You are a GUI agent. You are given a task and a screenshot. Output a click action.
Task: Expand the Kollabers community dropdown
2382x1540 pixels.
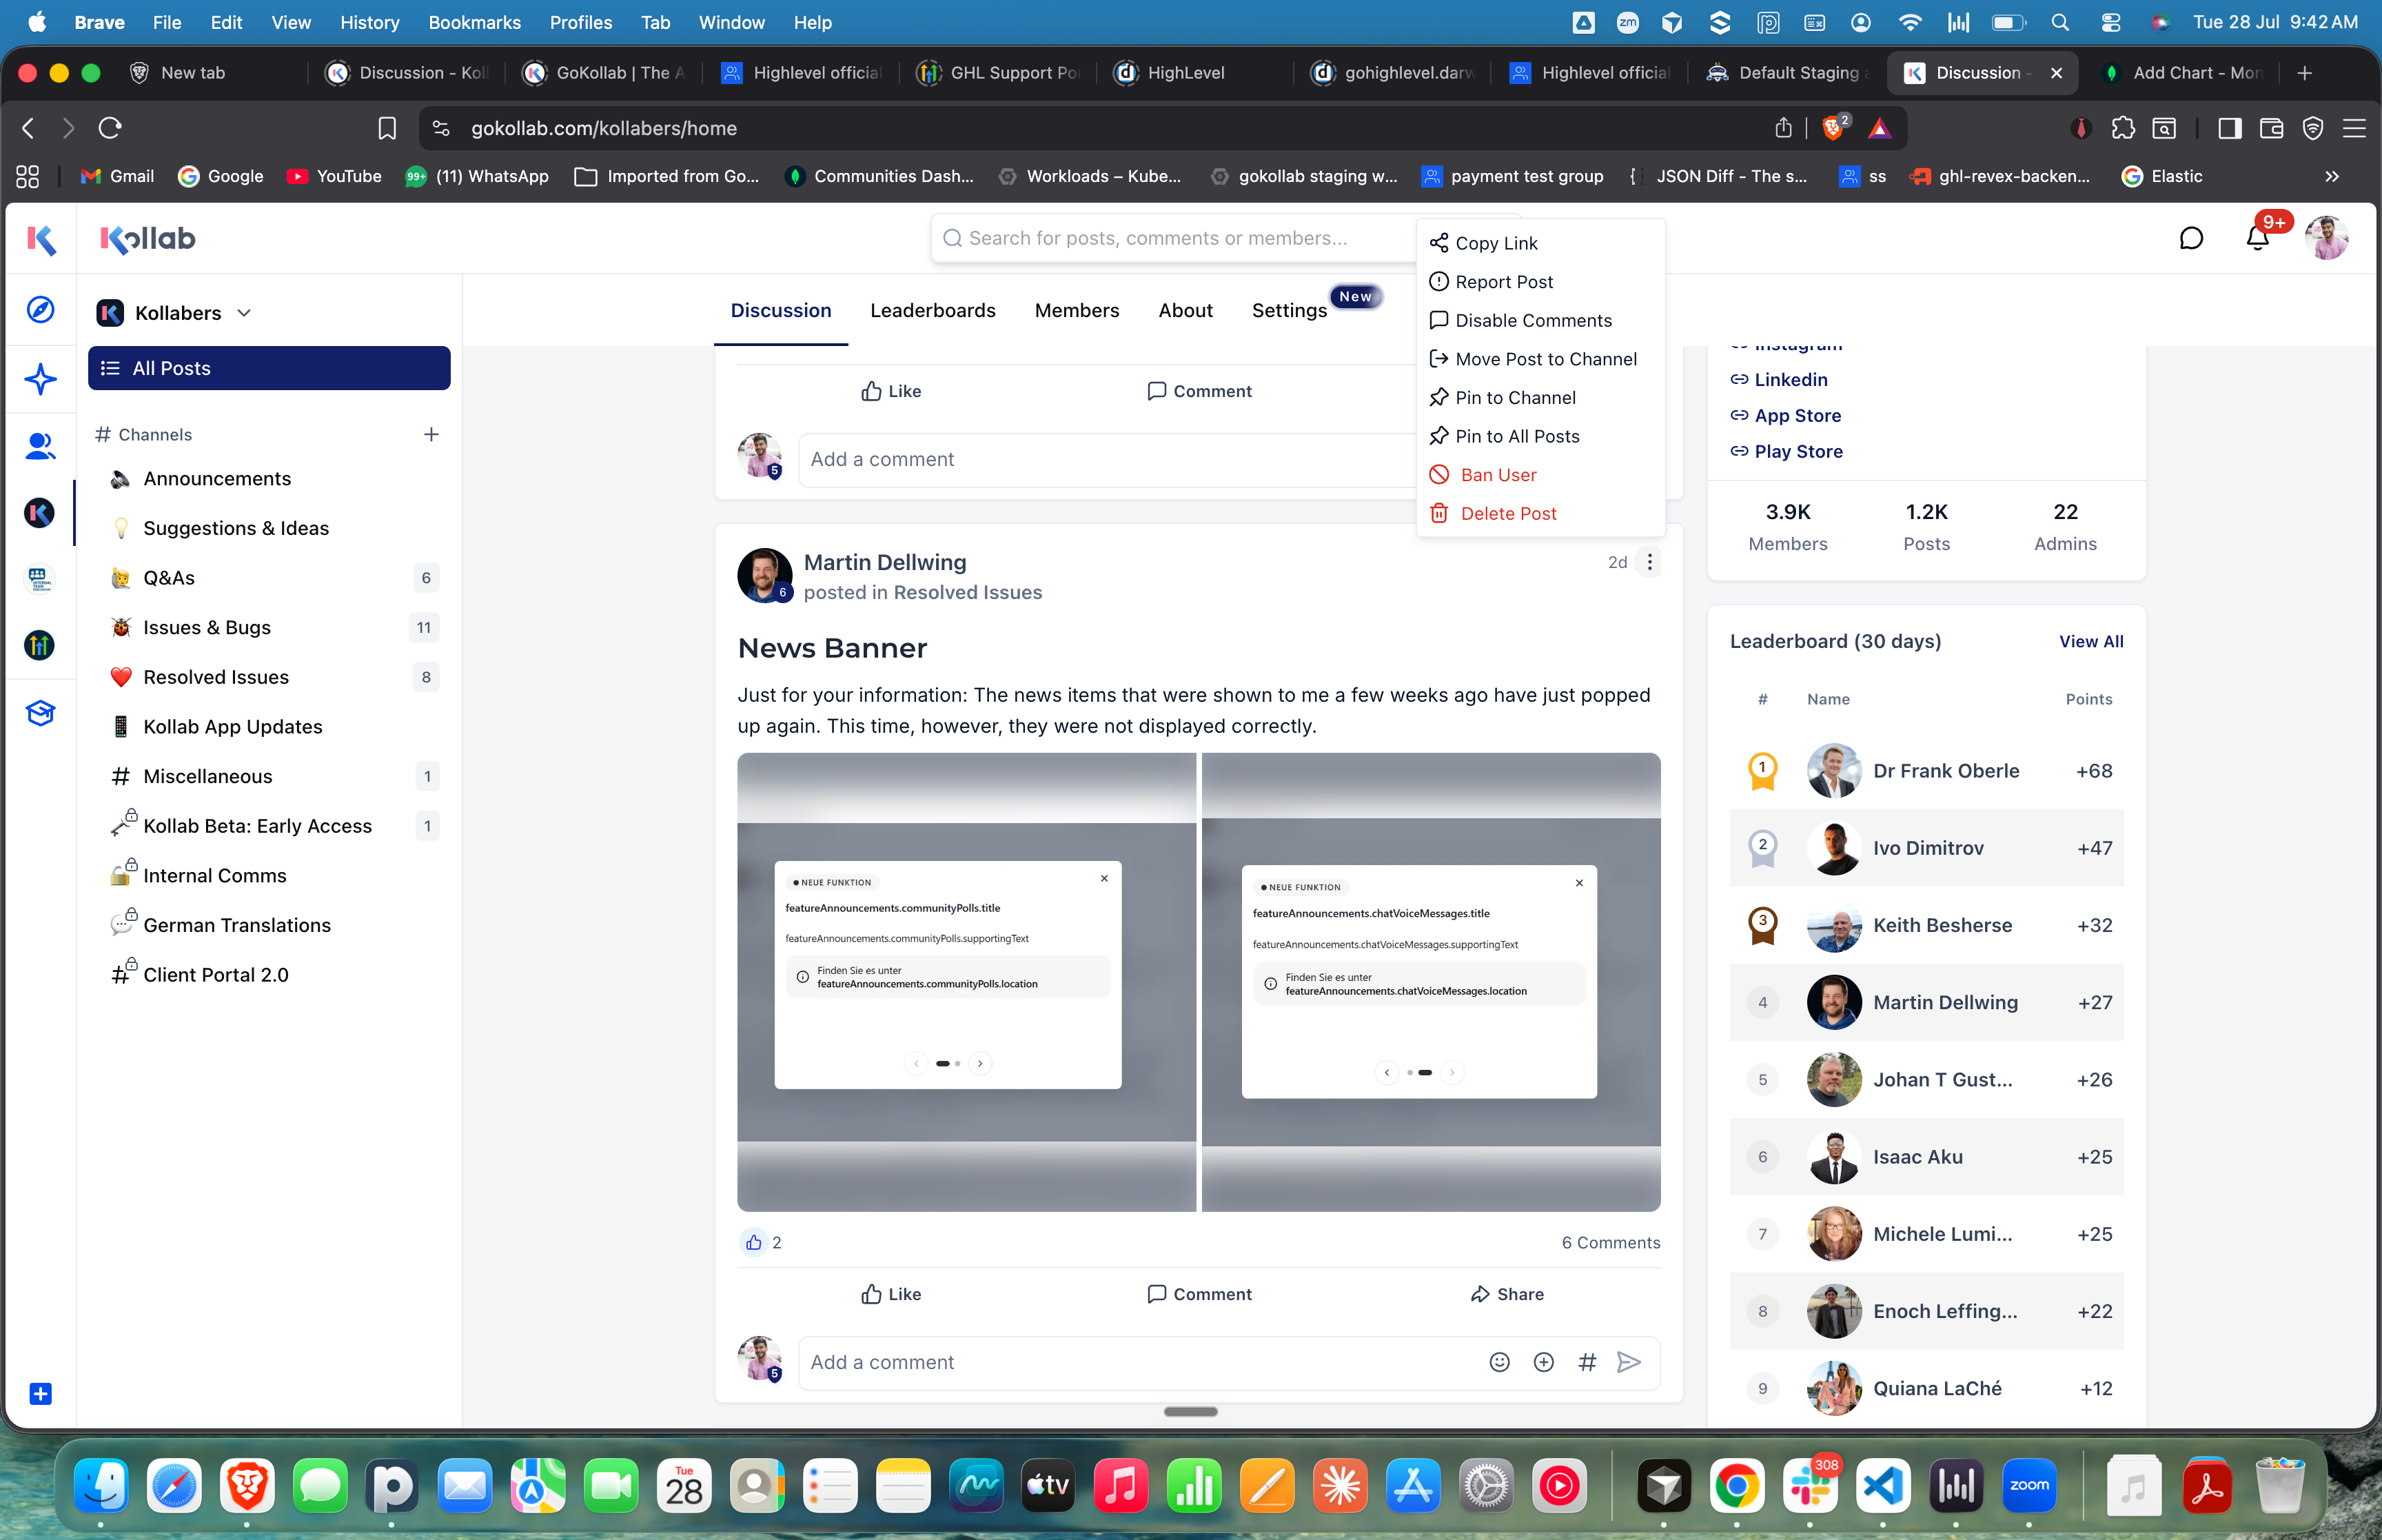[x=244, y=313]
